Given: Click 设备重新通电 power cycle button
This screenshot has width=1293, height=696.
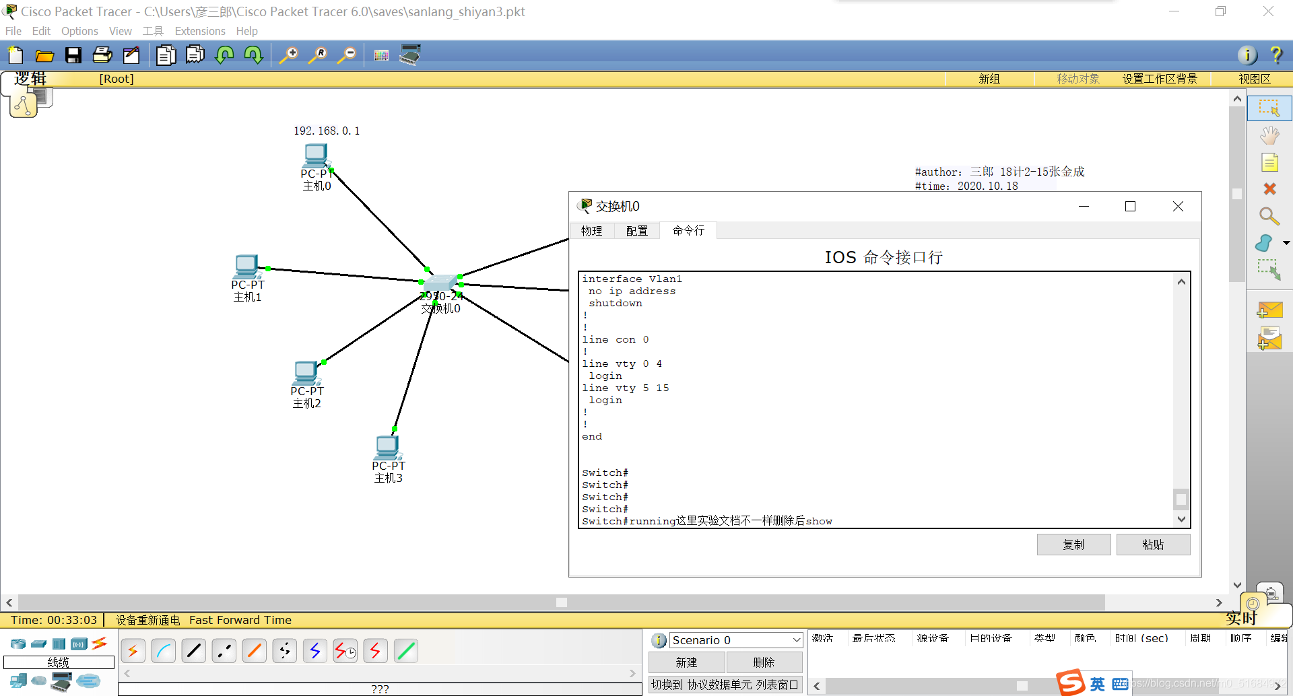Looking at the screenshot, I should (147, 620).
